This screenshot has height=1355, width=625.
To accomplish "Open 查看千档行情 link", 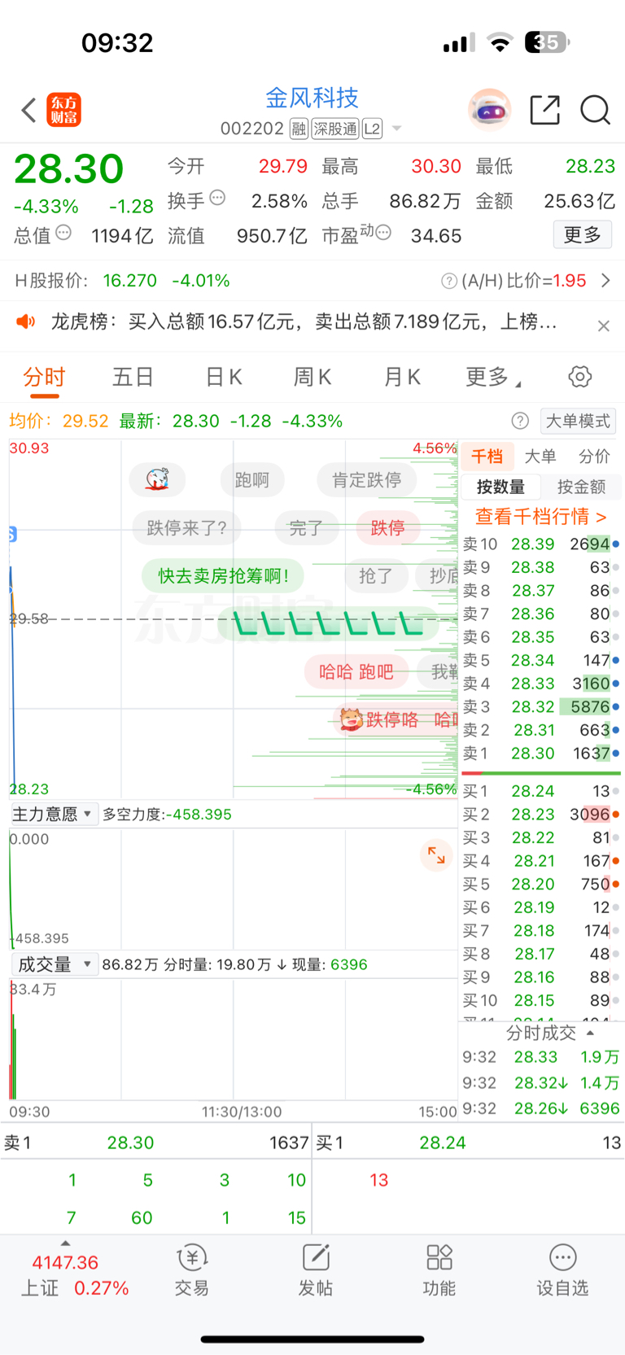I will (541, 517).
